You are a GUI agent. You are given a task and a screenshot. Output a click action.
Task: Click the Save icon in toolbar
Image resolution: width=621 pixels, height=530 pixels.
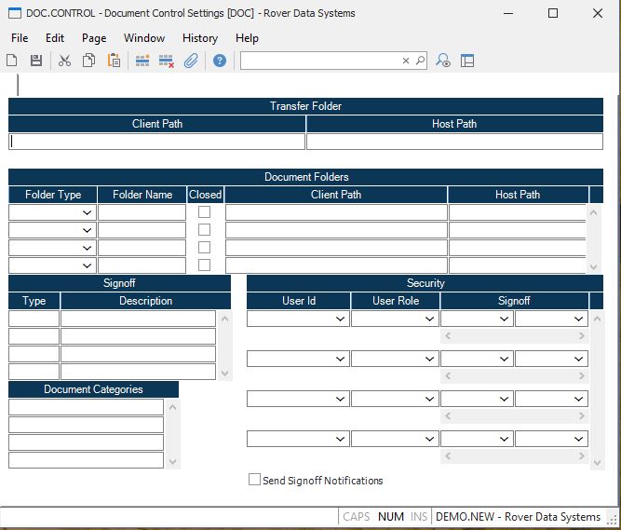pos(36,61)
